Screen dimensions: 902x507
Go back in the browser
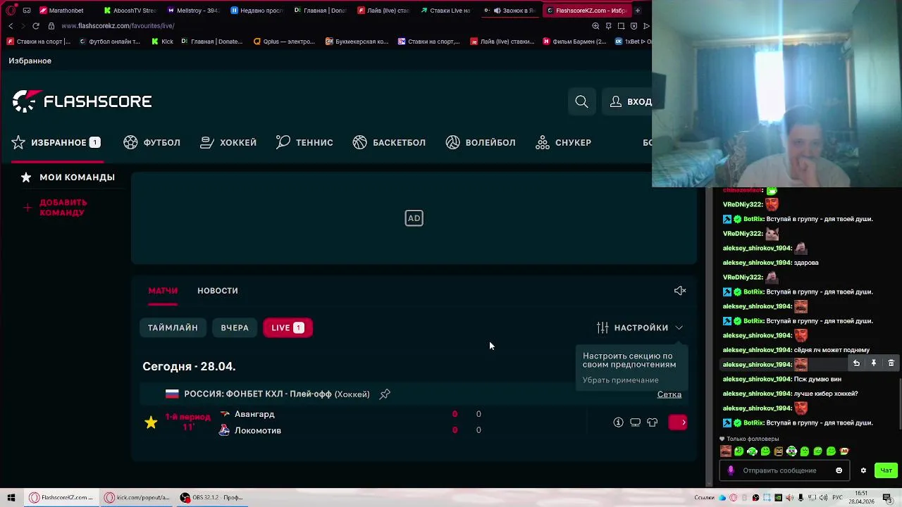click(x=11, y=26)
